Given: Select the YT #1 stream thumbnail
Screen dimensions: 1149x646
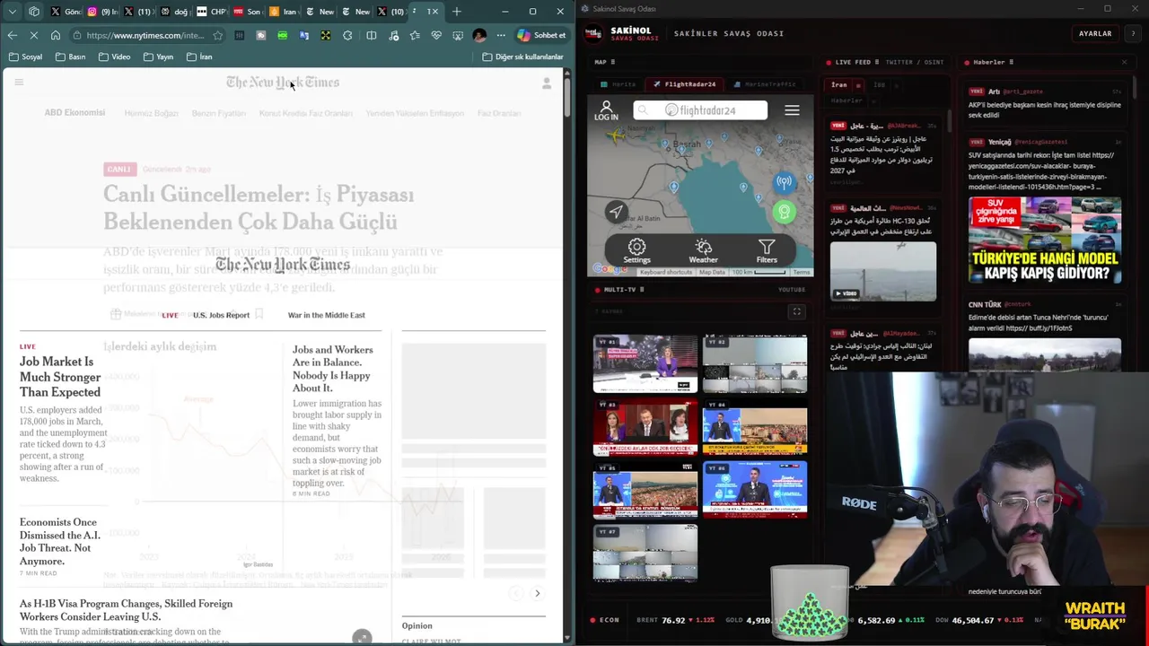Looking at the screenshot, I should pos(645,363).
